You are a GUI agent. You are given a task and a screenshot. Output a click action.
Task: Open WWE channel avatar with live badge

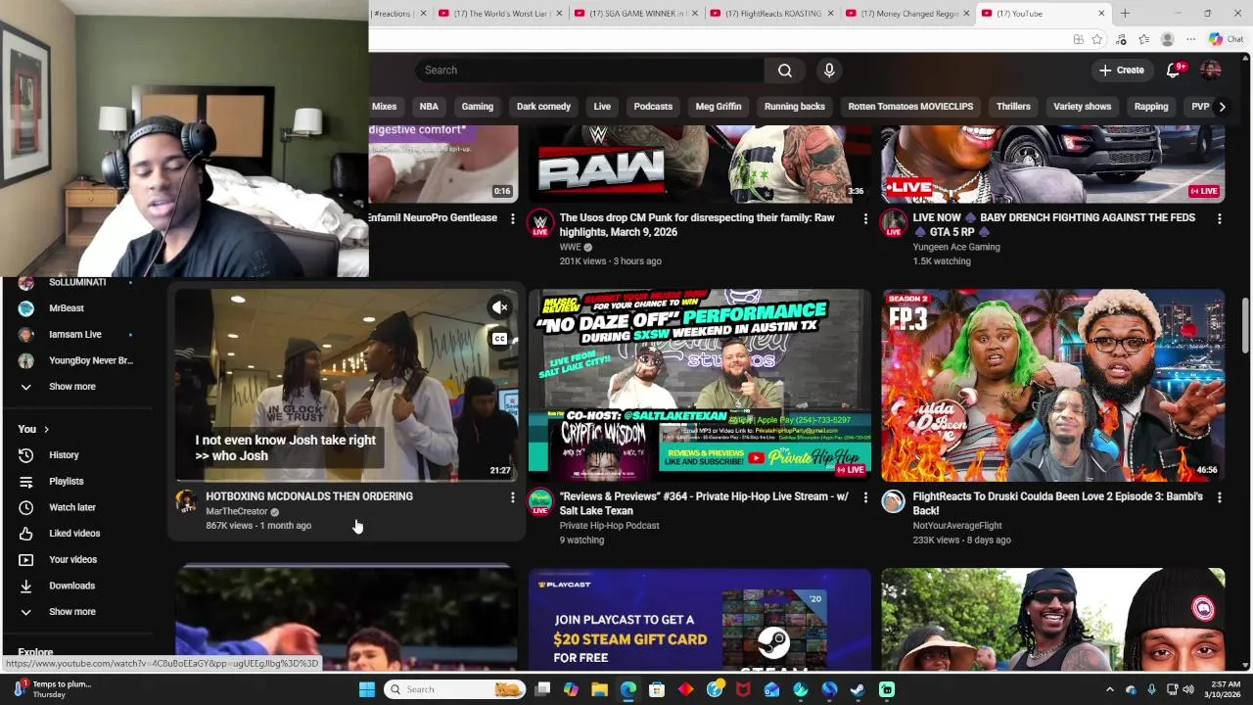click(539, 224)
